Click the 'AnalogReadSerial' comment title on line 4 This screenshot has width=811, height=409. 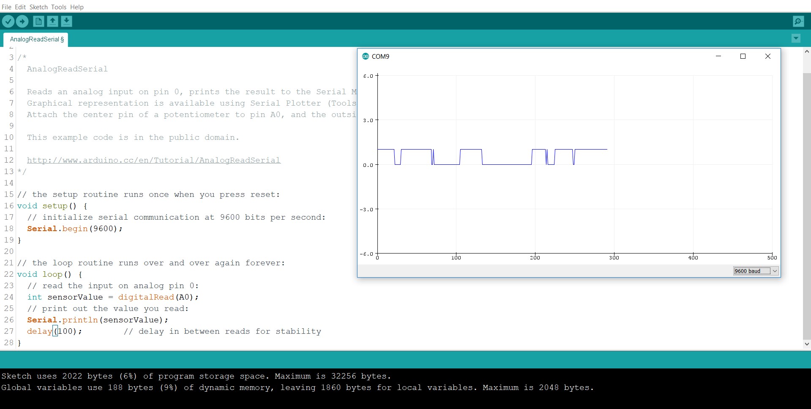tap(67, 69)
